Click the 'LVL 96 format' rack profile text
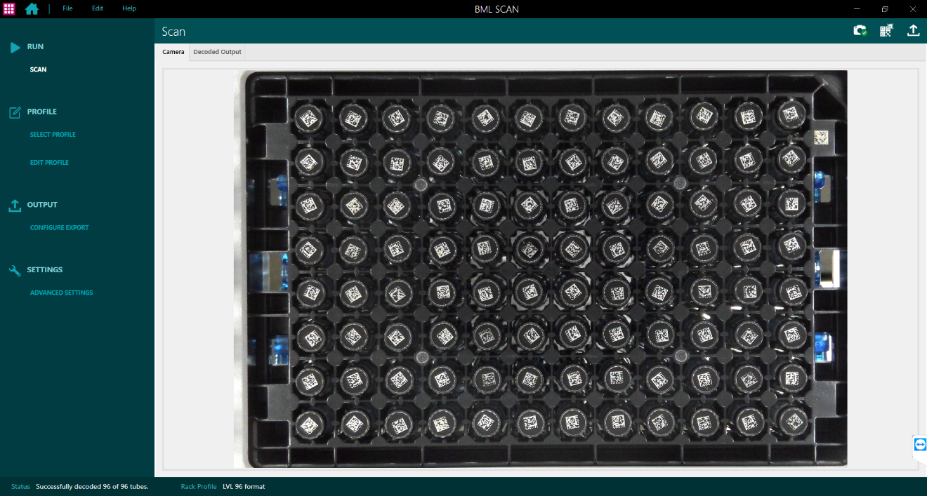 pyautogui.click(x=244, y=487)
